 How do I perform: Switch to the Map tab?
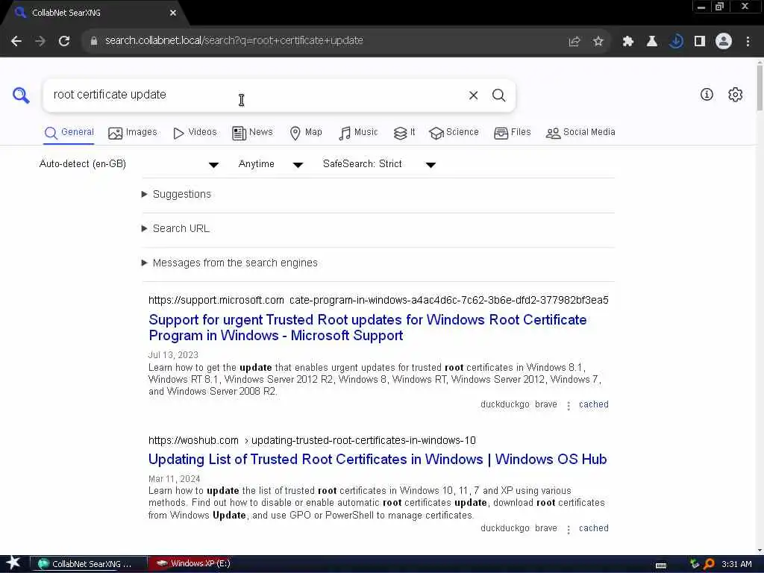tap(306, 133)
